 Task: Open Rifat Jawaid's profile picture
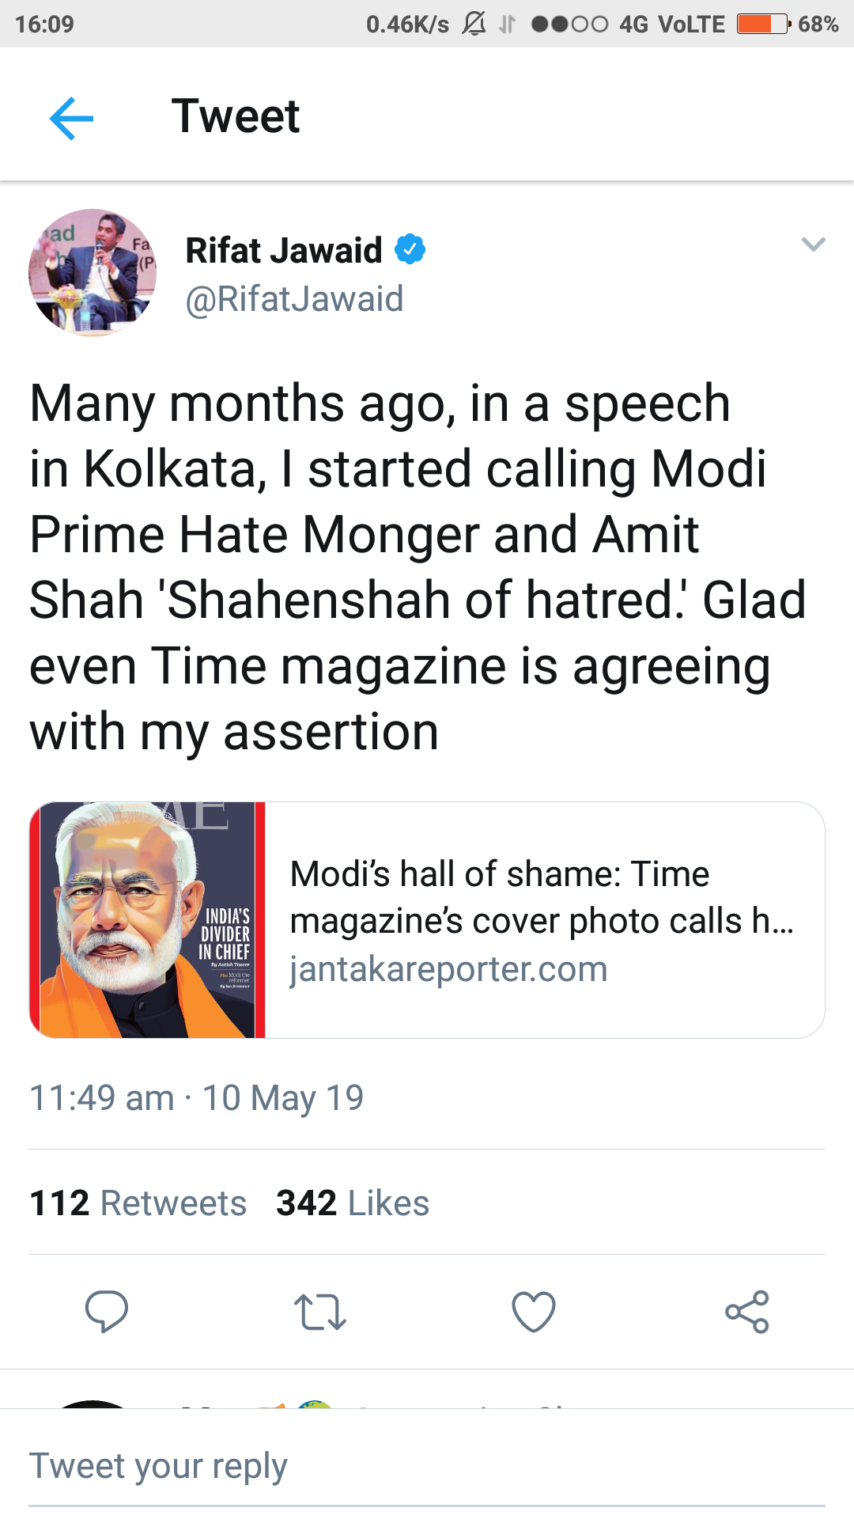coord(93,273)
